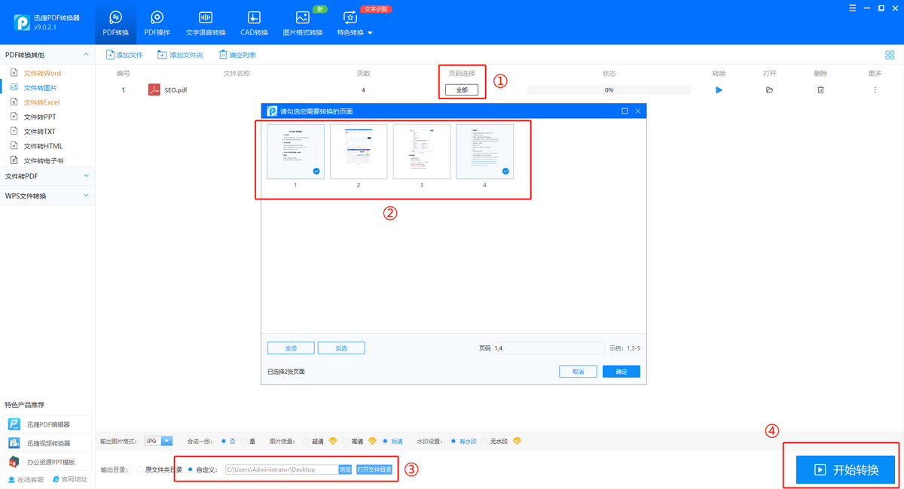
Task: Select the CAD转换 tab
Action: pyautogui.click(x=254, y=23)
